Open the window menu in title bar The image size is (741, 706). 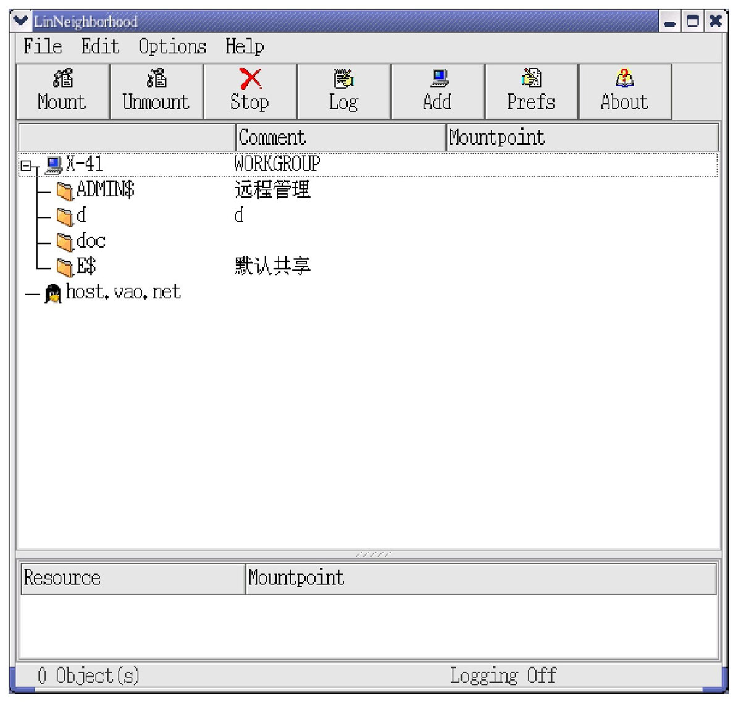[20, 21]
